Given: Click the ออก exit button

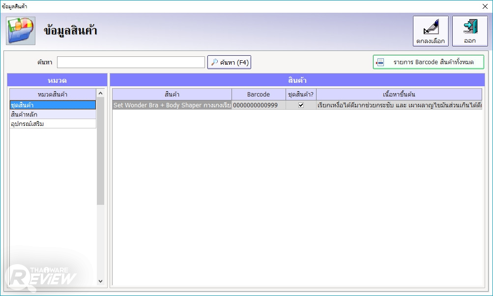Looking at the screenshot, I should pyautogui.click(x=470, y=31).
